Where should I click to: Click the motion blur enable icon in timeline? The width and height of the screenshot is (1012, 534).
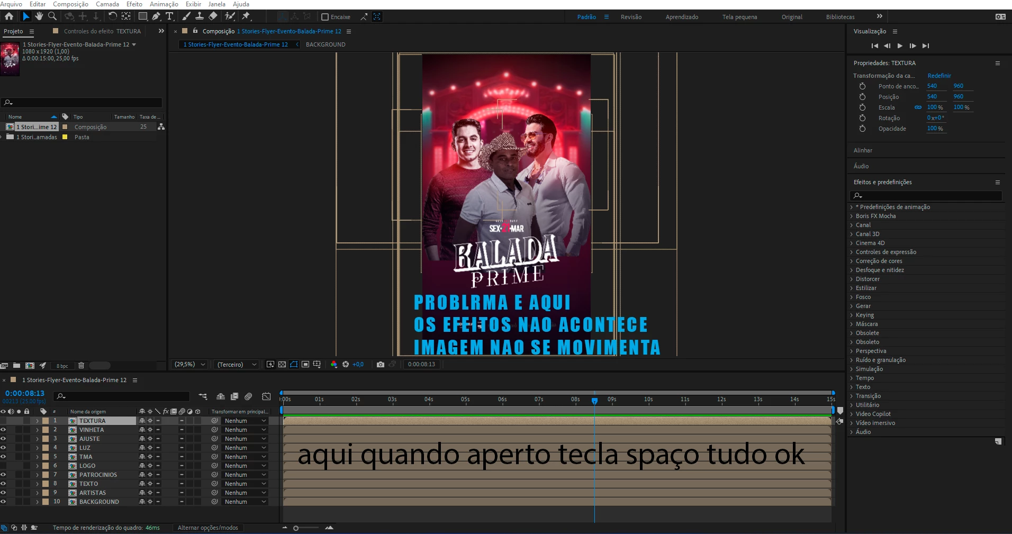click(x=248, y=396)
